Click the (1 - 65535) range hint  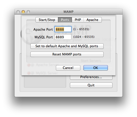click(81, 29)
